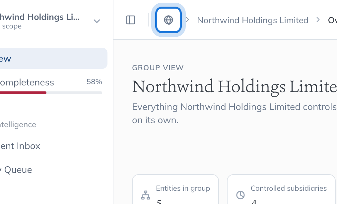Click the GROUP VIEW label
Viewport: 337px width, 204px height.
[x=158, y=68]
